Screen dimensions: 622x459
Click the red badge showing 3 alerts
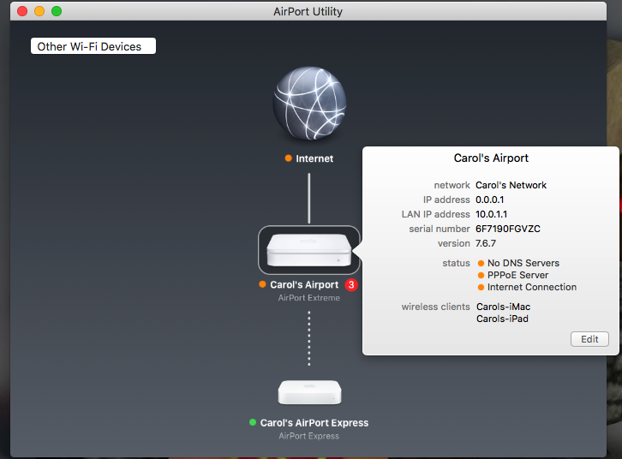[x=351, y=284]
